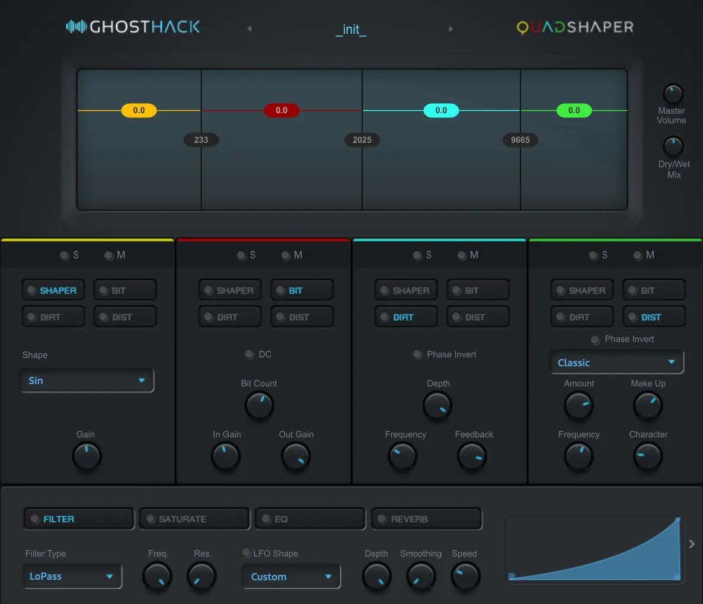Click the LFO curve display graph
703x604 pixels.
[x=594, y=549]
